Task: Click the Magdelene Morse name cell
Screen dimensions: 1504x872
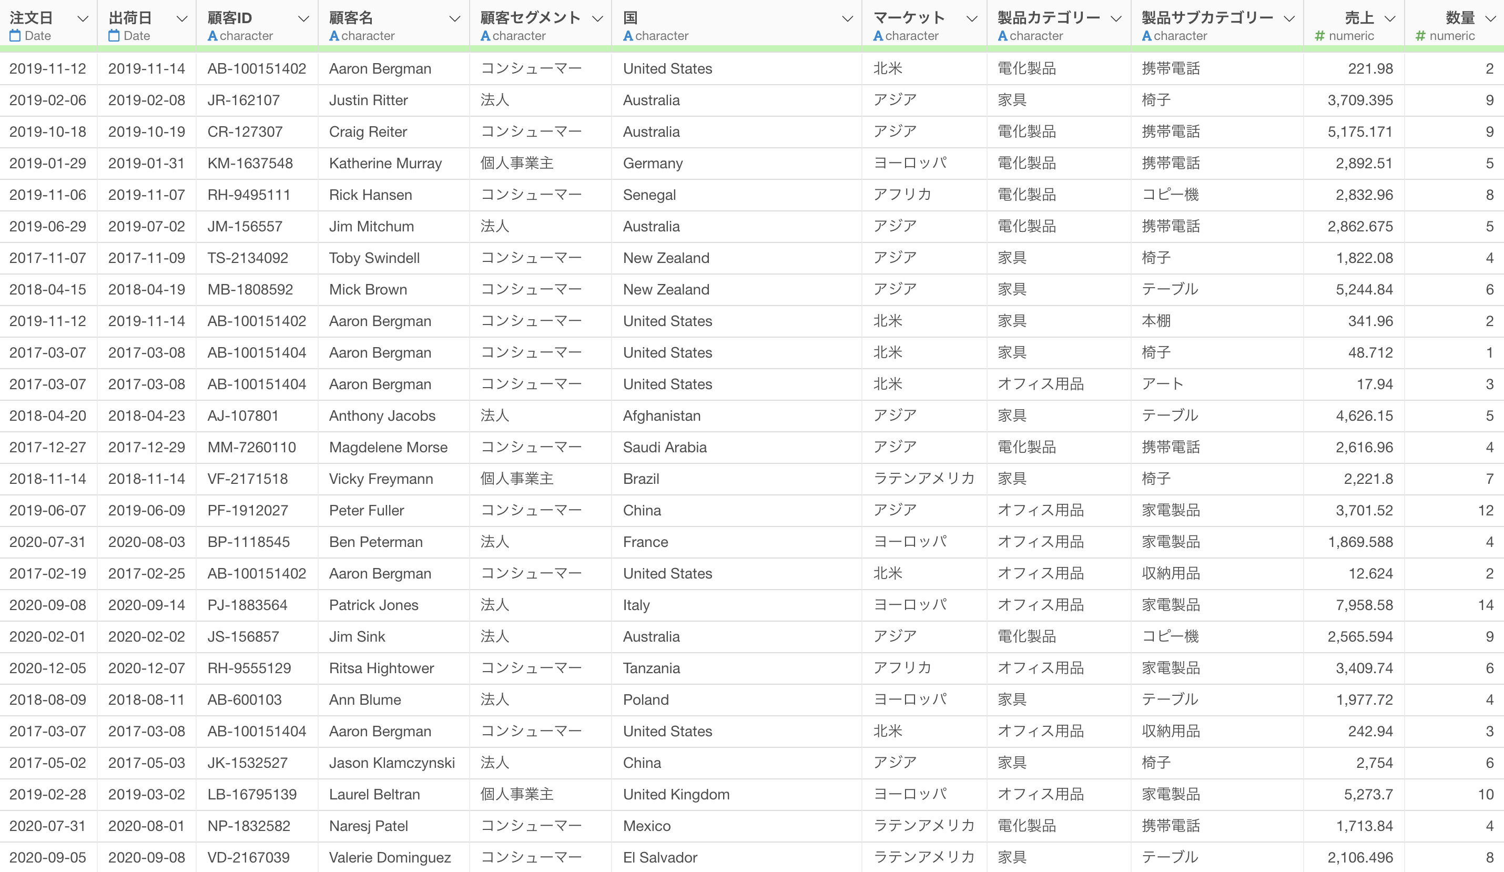Action: pyautogui.click(x=388, y=448)
